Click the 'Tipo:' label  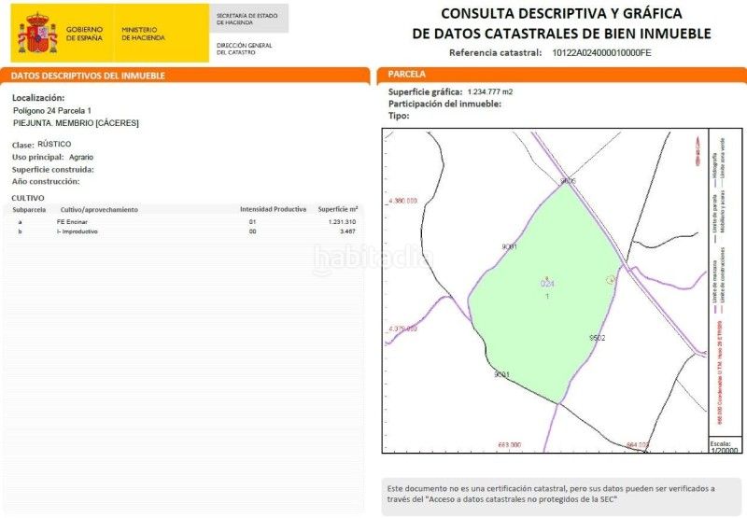[x=399, y=116]
